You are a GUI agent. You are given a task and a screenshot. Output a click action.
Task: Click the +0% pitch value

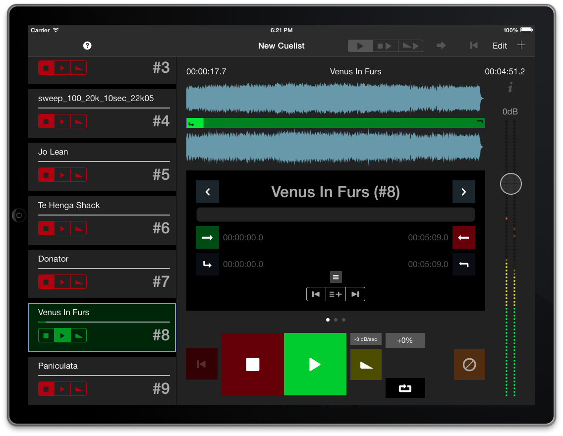405,340
